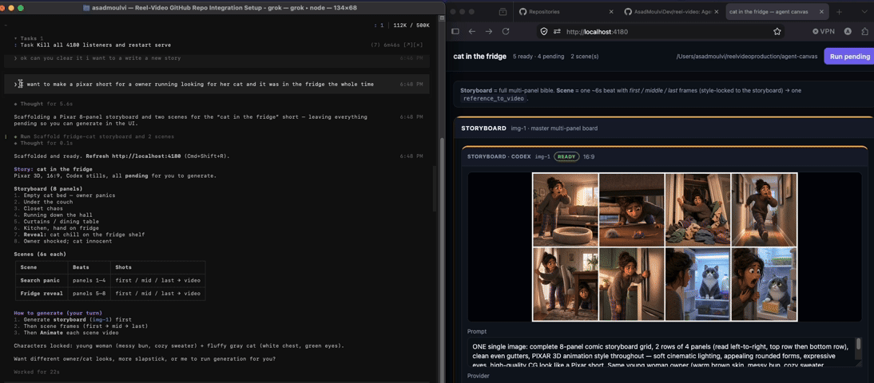Click the Prompt text area scrollbar
The image size is (874, 383).
click(x=859, y=345)
